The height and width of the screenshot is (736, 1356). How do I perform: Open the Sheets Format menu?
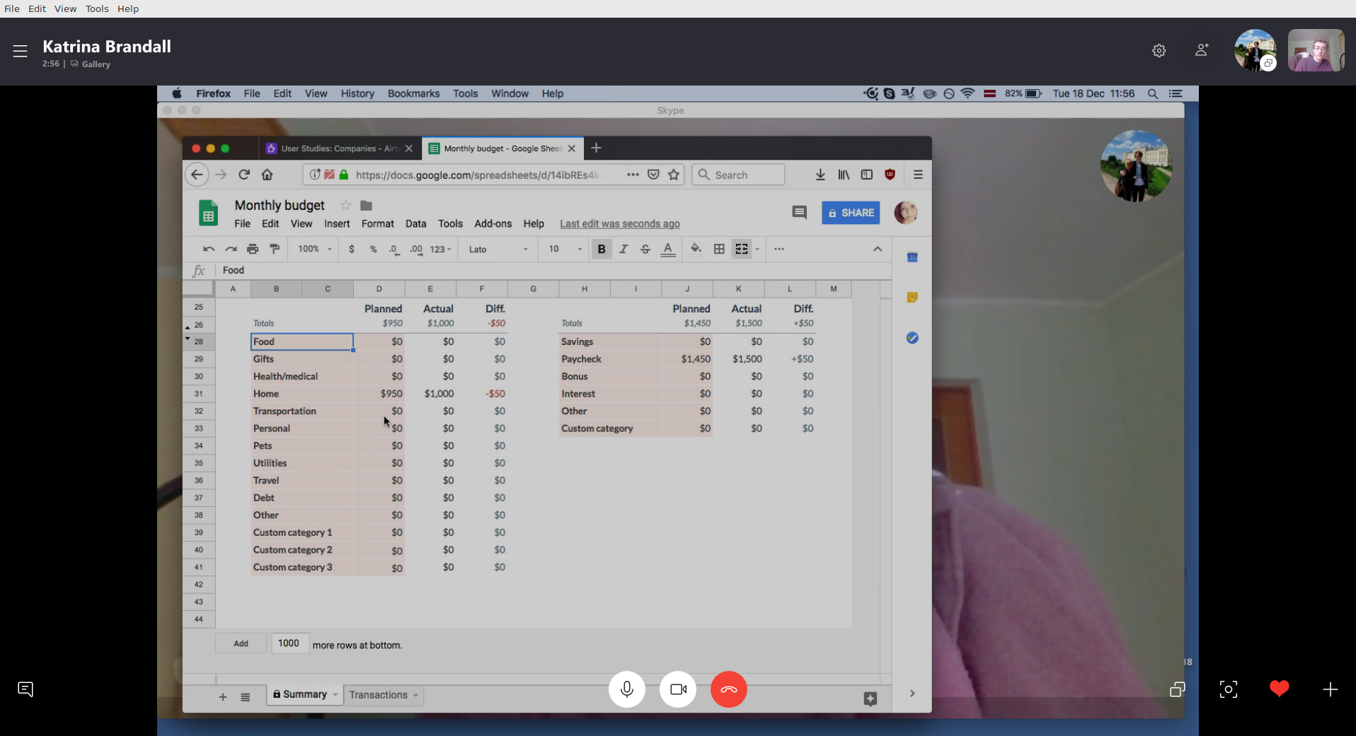[x=377, y=223]
